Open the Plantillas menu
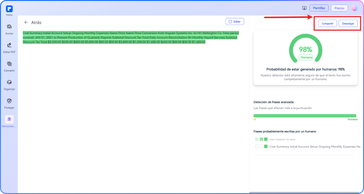Viewport: 364px width, 194px height. point(319,8)
